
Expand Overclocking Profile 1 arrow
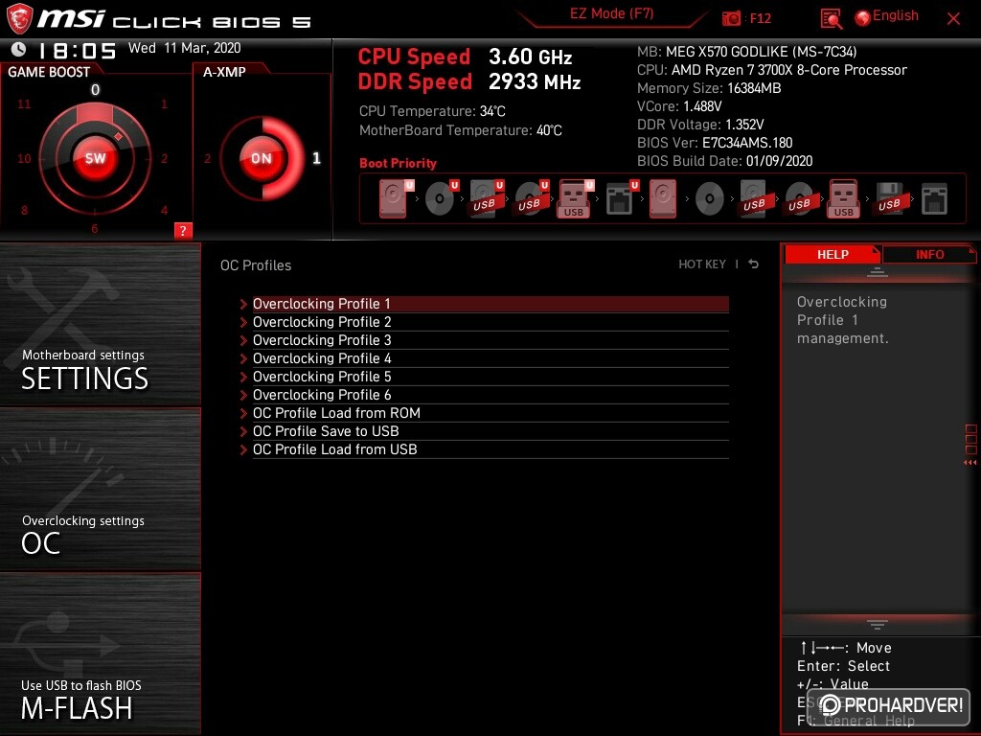pyautogui.click(x=243, y=304)
